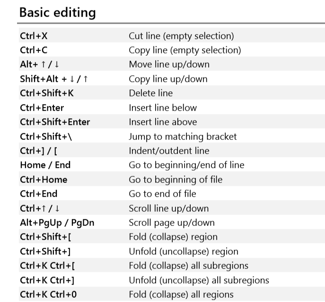Select the Ctrl+C shortcut entry
Screen dimensions: 325x302
(x=34, y=50)
